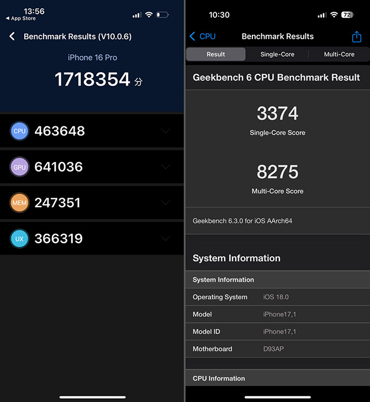370x402 pixels.
Task: Tap the Geekbench battery 72 indicator
Action: (347, 15)
